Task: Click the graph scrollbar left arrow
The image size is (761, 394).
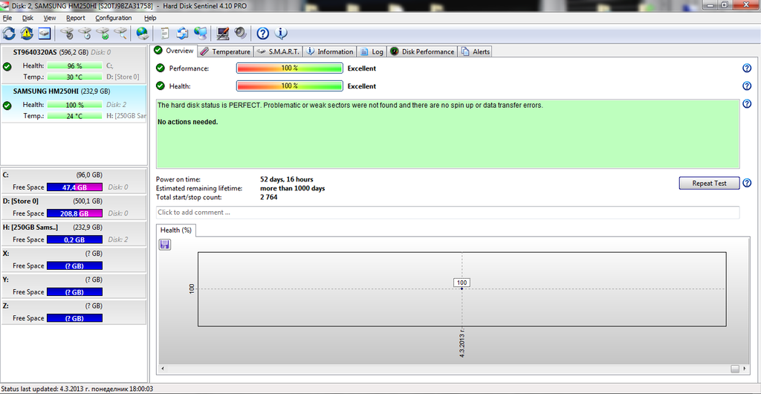Action: [x=163, y=369]
